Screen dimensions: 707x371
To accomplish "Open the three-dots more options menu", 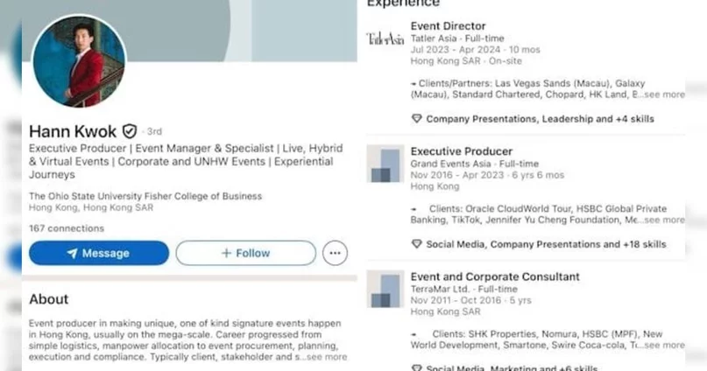I will [x=335, y=253].
